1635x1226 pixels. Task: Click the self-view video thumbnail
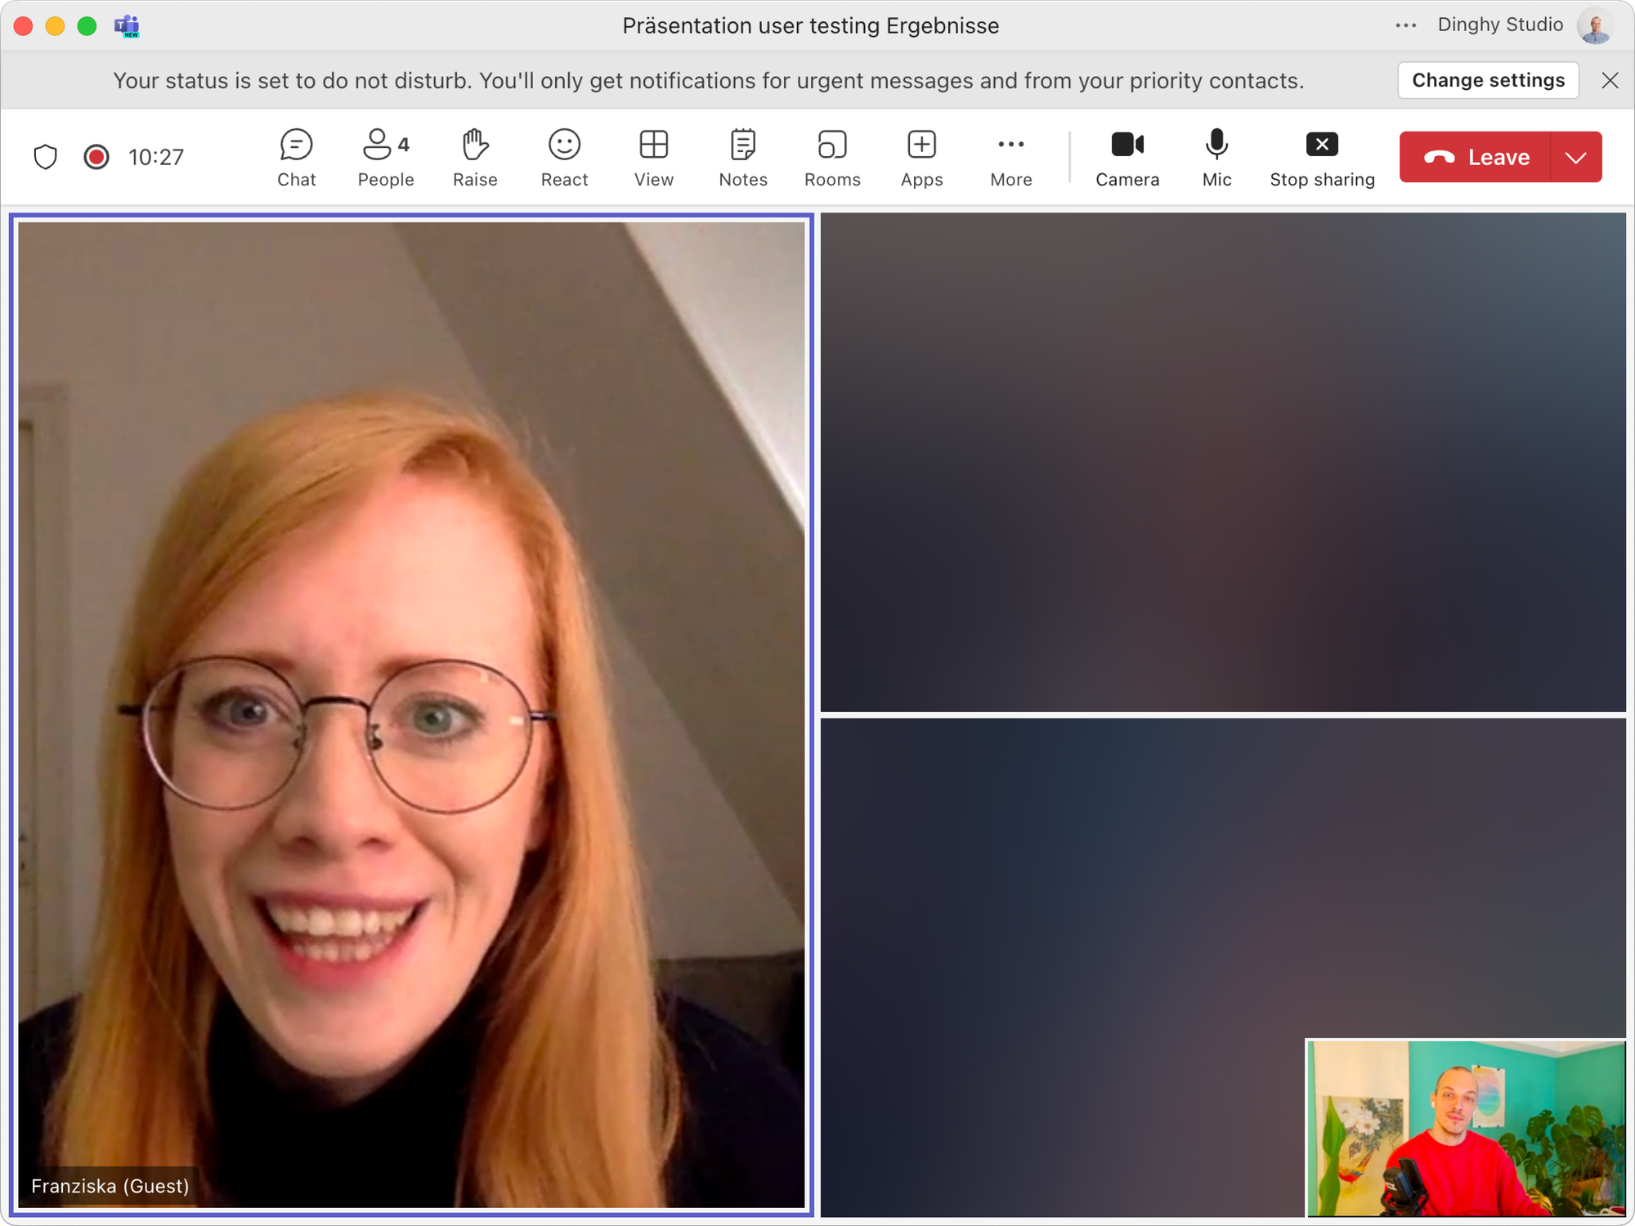1466,1128
